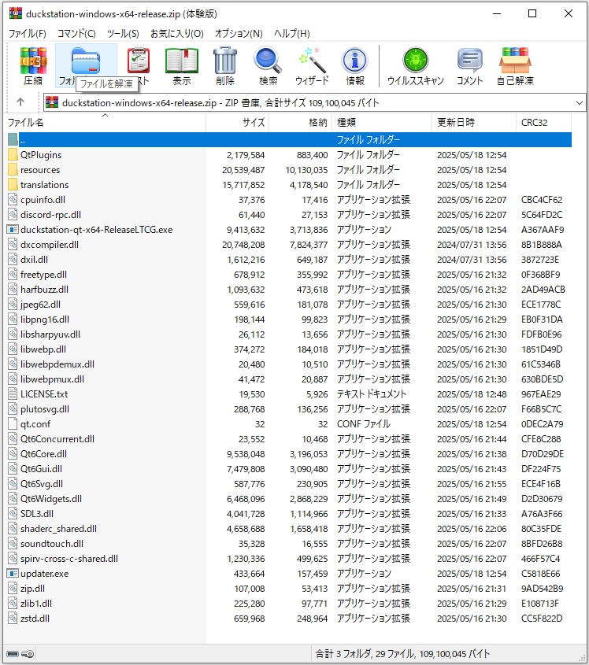
Task: Select Qt6Concurrent.dll file name
Action: (57, 438)
